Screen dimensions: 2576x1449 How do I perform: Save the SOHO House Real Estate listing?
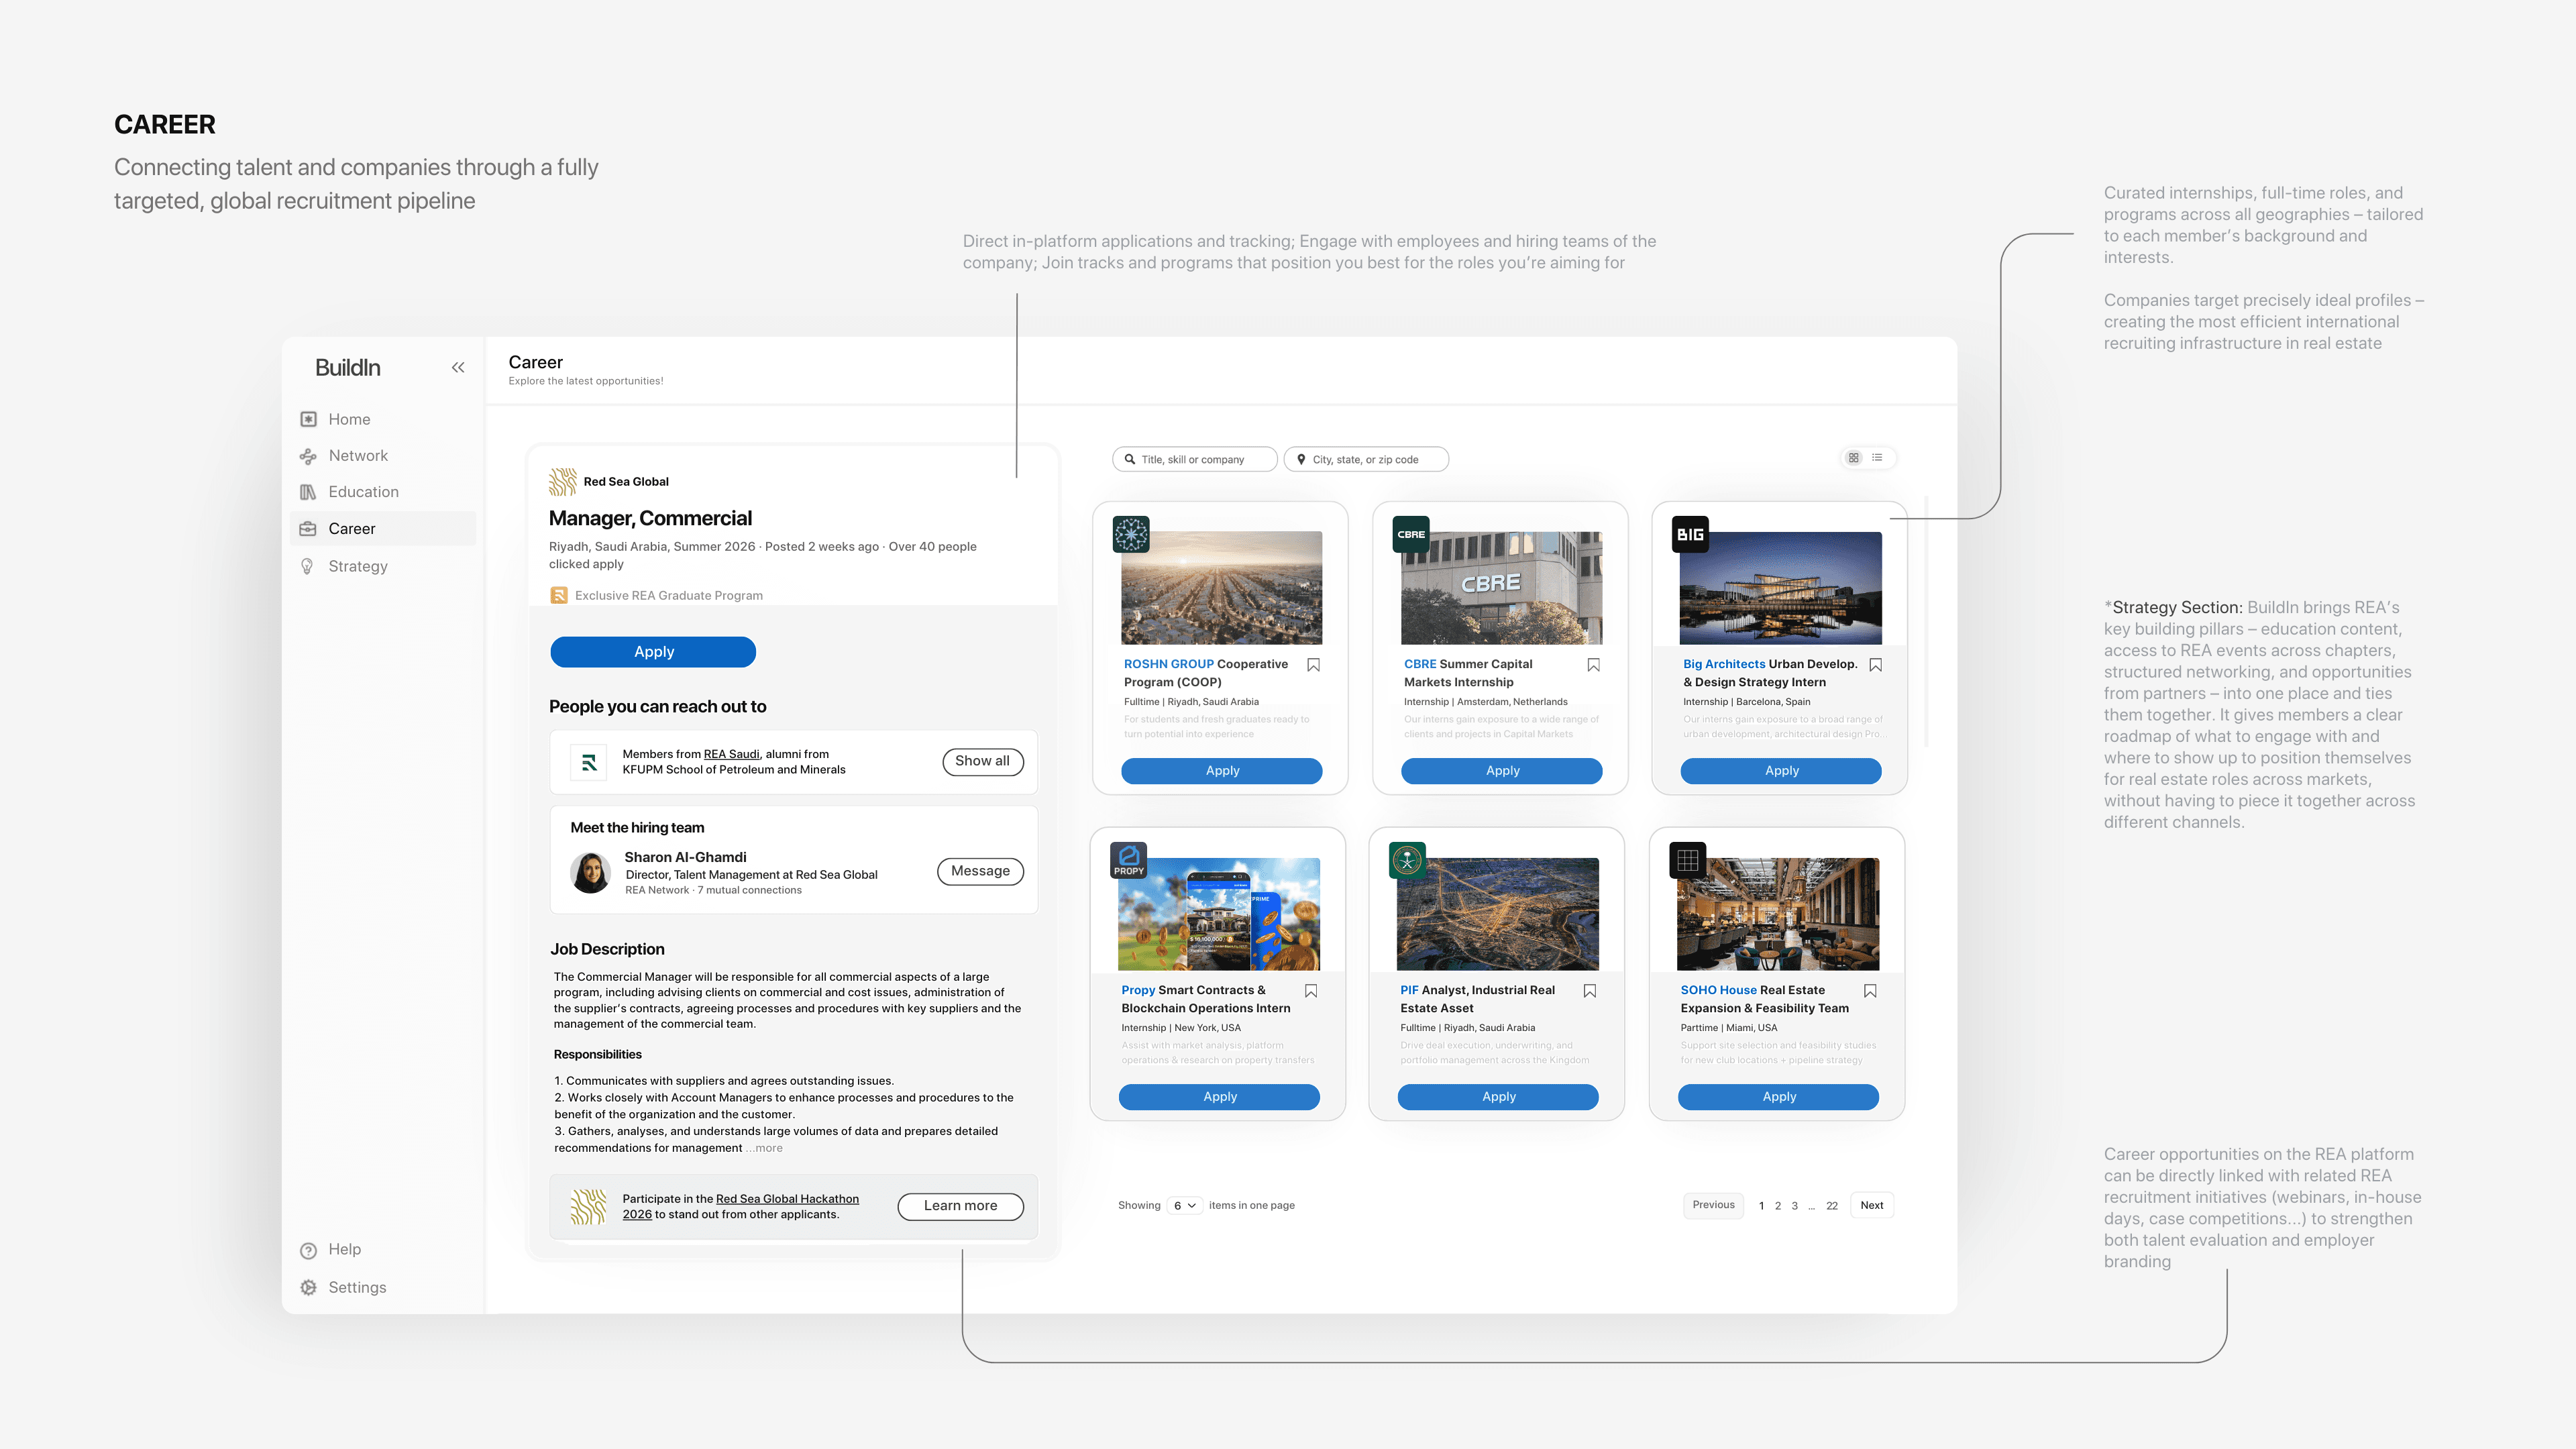point(1870,991)
